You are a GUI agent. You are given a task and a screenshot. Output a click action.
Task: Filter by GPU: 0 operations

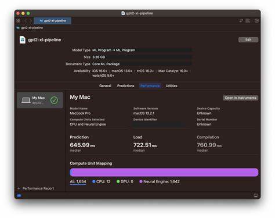click(x=125, y=181)
